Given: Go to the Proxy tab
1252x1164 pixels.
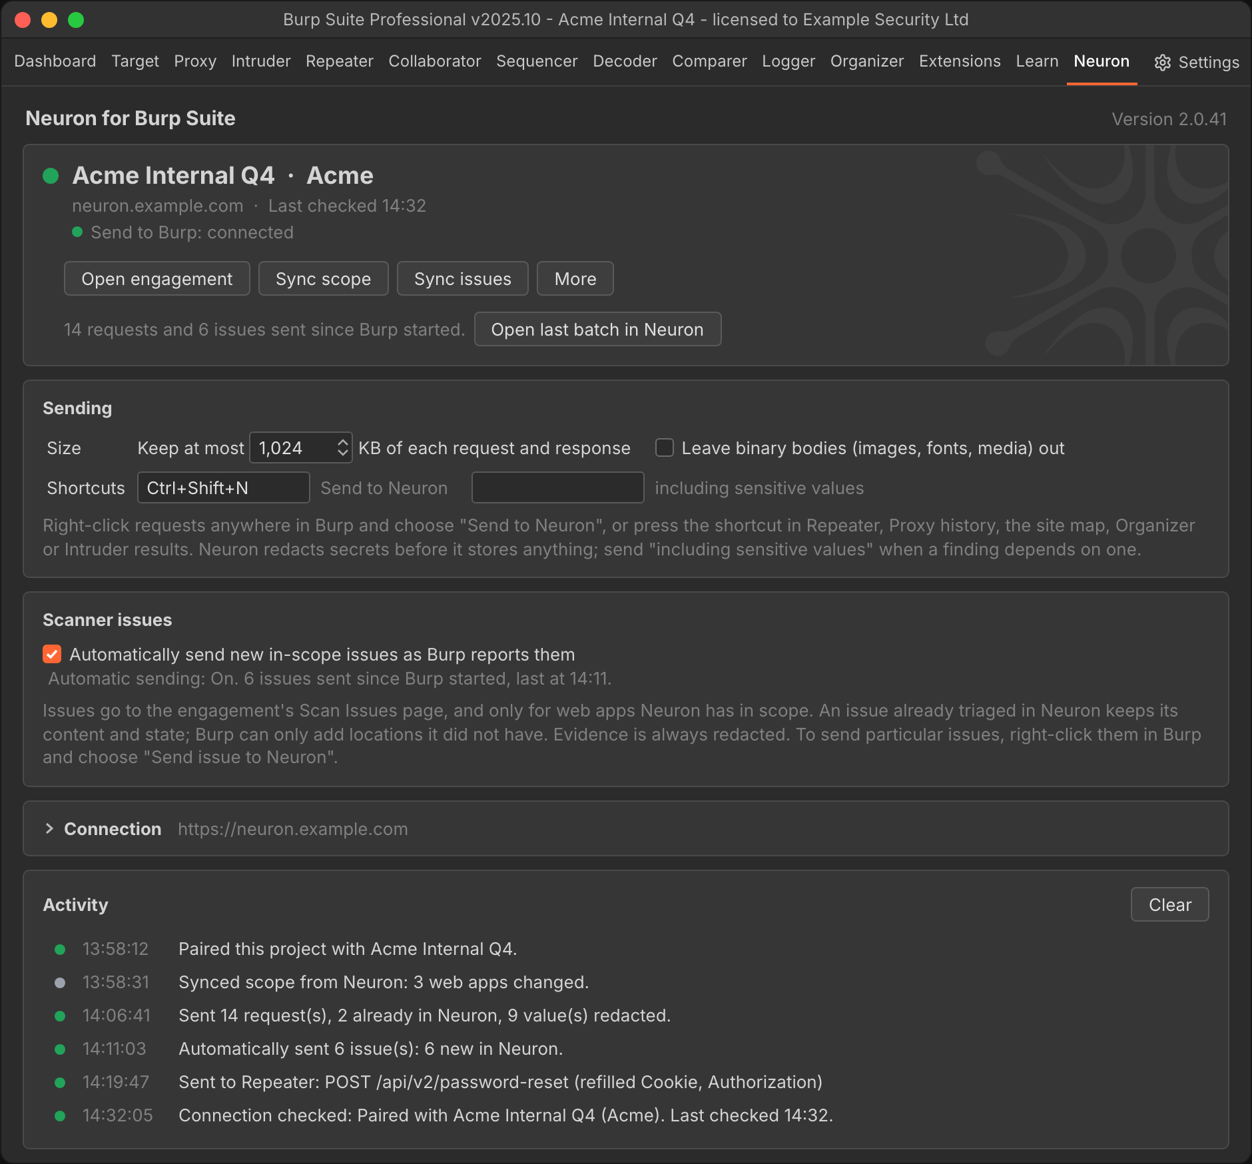Looking at the screenshot, I should pyautogui.click(x=195, y=61).
